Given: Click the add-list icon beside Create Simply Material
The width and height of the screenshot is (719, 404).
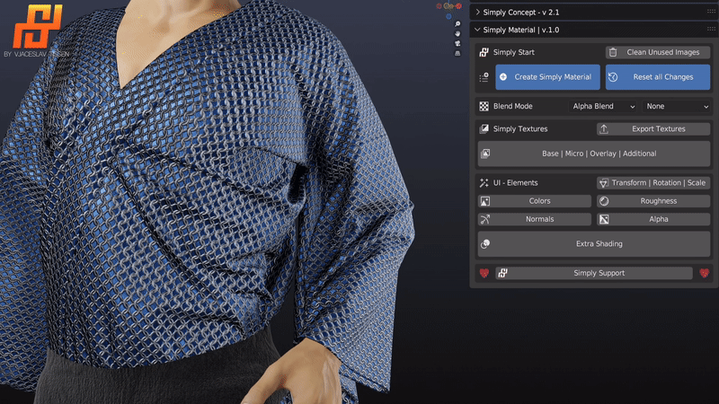Looking at the screenshot, I should (x=484, y=77).
